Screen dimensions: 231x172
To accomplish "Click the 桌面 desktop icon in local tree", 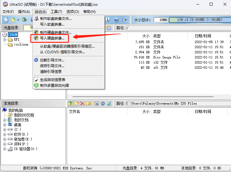I will coord(10,125).
